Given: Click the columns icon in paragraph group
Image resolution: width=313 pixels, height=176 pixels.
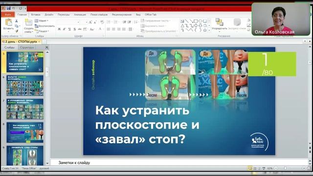Looking at the screenshot, I should [131, 29].
